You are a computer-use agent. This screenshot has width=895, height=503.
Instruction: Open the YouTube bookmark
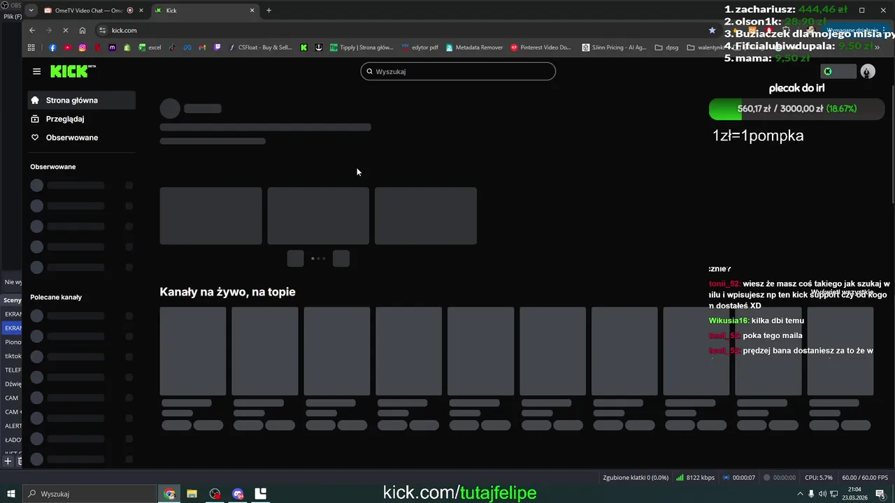coord(67,48)
